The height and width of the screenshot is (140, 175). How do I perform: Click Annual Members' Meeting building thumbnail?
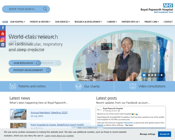[x=18, y=114]
